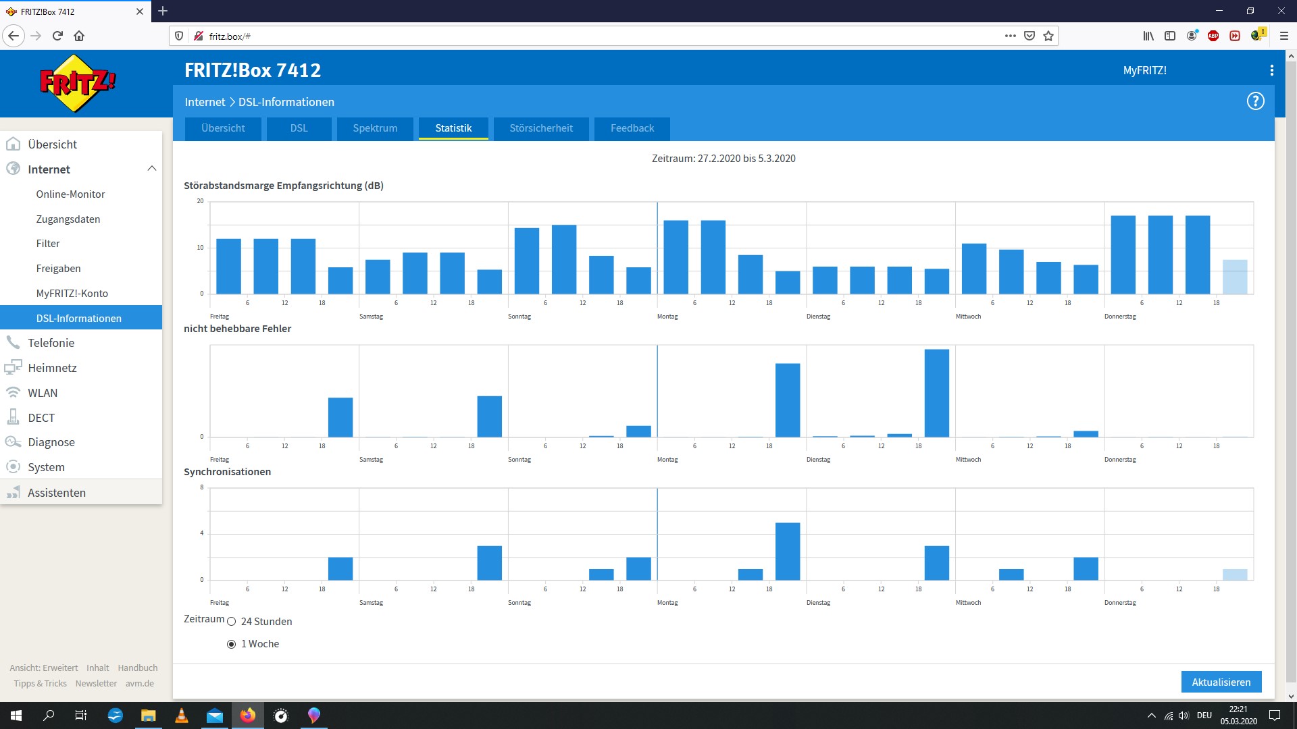Open the three-dot menu next to MyFRITZ!
The width and height of the screenshot is (1297, 729).
[1271, 70]
